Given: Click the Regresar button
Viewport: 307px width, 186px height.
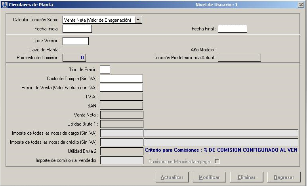Looking at the screenshot, I should click(x=284, y=177).
